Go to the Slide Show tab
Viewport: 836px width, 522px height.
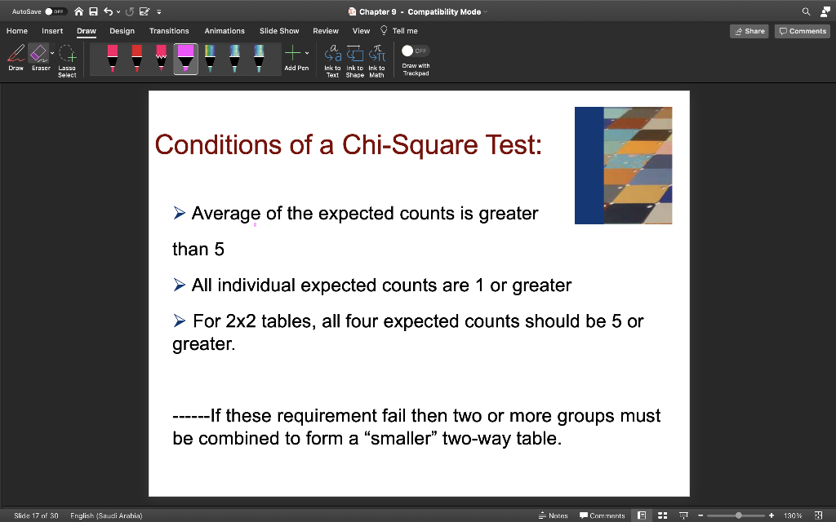tap(279, 31)
